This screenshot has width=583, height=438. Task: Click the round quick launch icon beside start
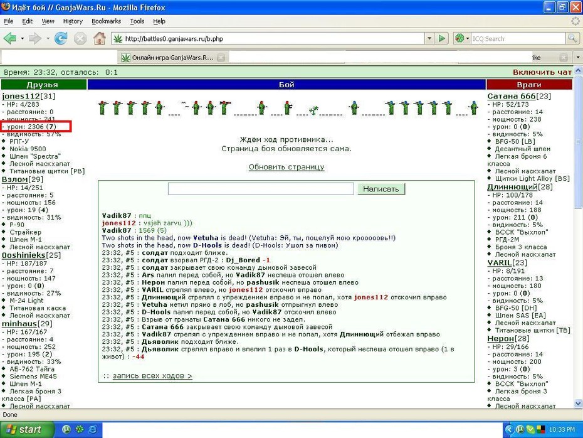click(x=66, y=429)
